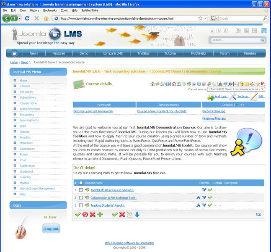Click the graduation cap logo in navigation bar
This screenshot has height=252, width=271.
coord(14,53)
